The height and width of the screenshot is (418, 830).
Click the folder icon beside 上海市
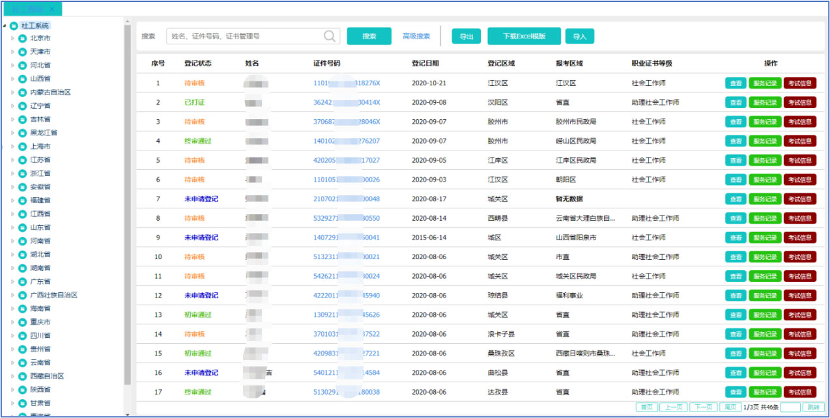(23, 146)
